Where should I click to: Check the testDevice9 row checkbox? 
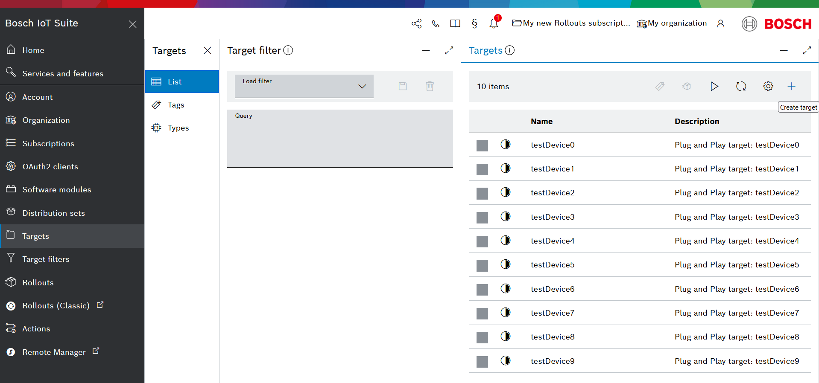(482, 362)
